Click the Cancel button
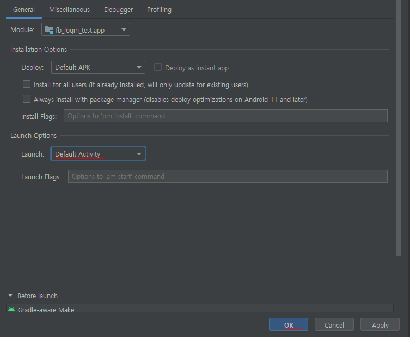The width and height of the screenshot is (410, 337). pyautogui.click(x=334, y=324)
